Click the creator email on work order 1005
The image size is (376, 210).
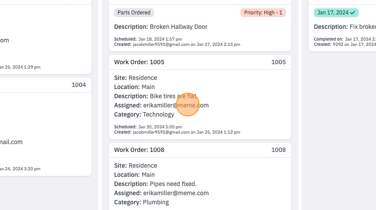coord(161,132)
